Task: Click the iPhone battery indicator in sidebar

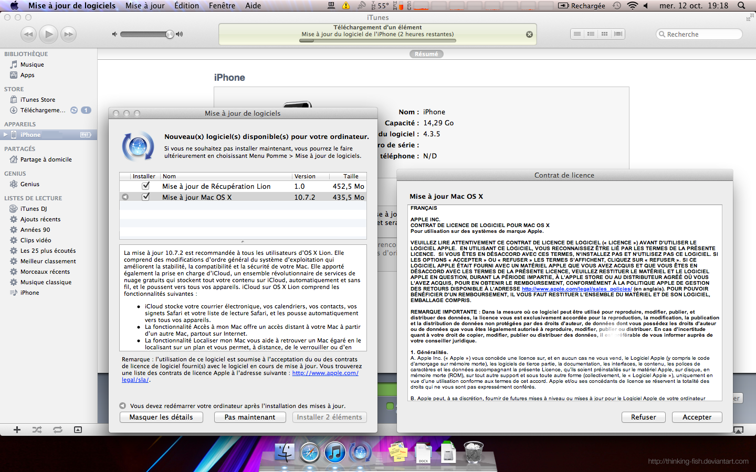Action: tap(86, 135)
